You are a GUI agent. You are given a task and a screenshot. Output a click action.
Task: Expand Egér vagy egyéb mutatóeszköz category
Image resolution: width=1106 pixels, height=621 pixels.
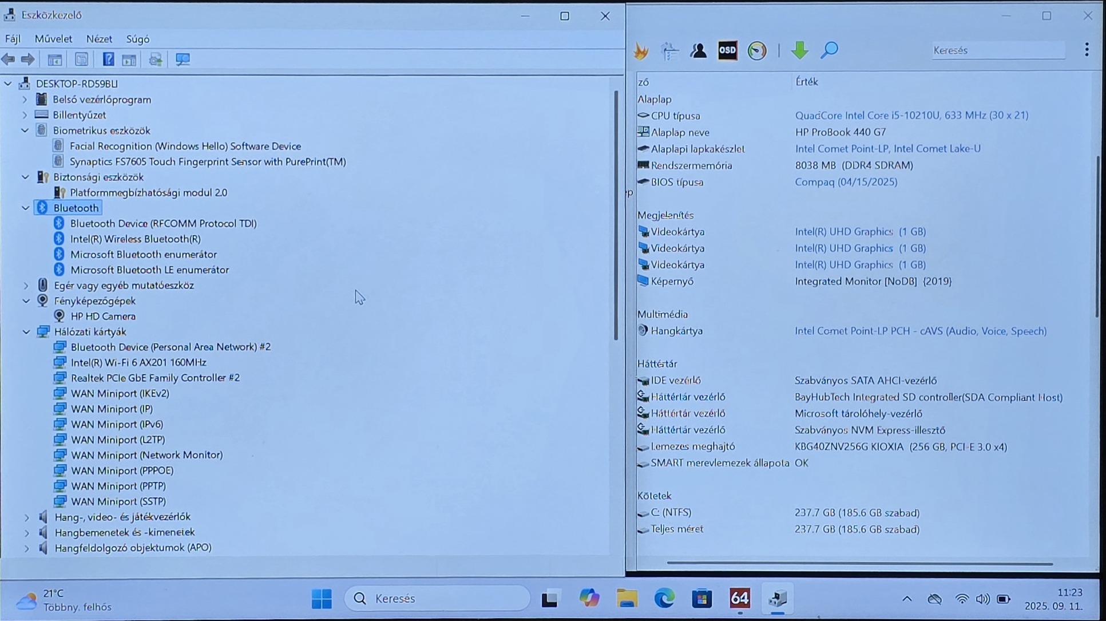[26, 285]
